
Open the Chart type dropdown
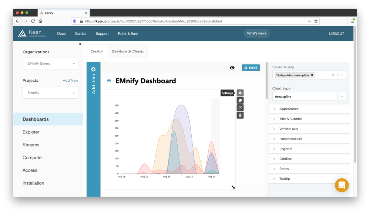(x=309, y=96)
